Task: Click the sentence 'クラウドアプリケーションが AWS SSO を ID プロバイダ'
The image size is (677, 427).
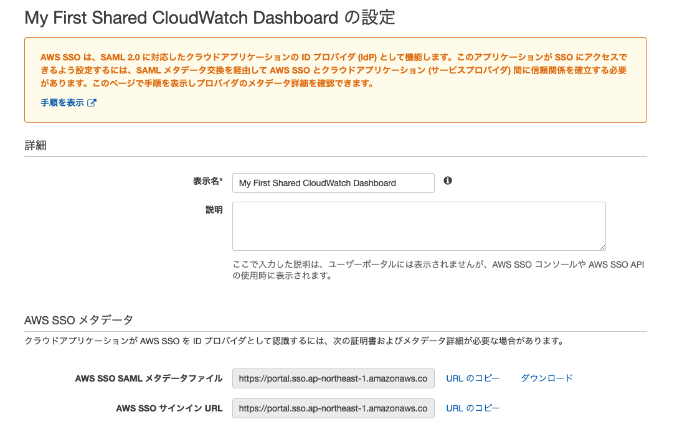Action: [295, 340]
